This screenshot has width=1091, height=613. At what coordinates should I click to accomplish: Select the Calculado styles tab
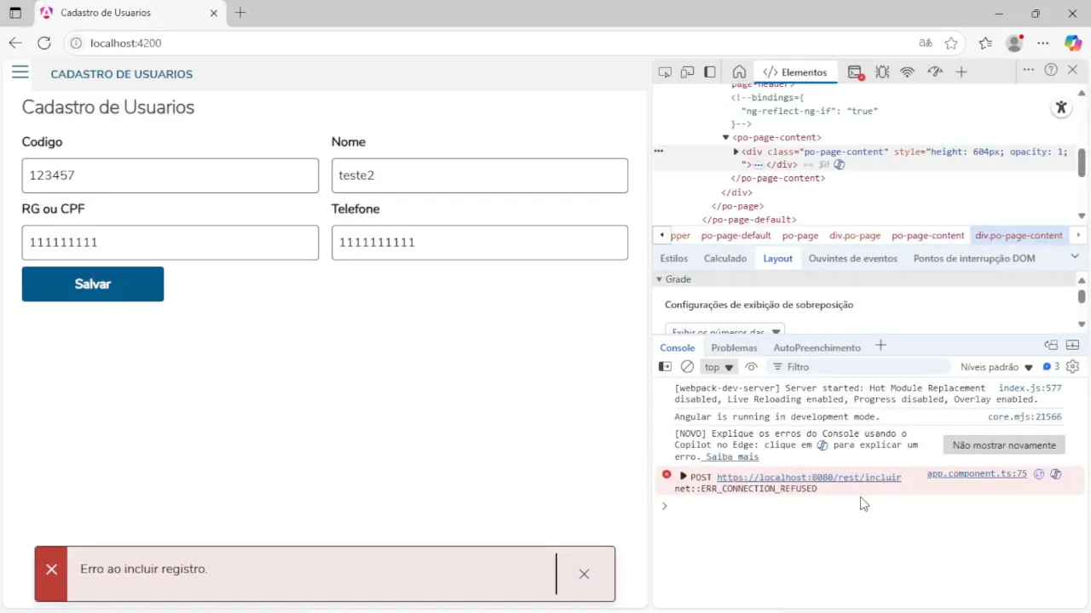(724, 259)
